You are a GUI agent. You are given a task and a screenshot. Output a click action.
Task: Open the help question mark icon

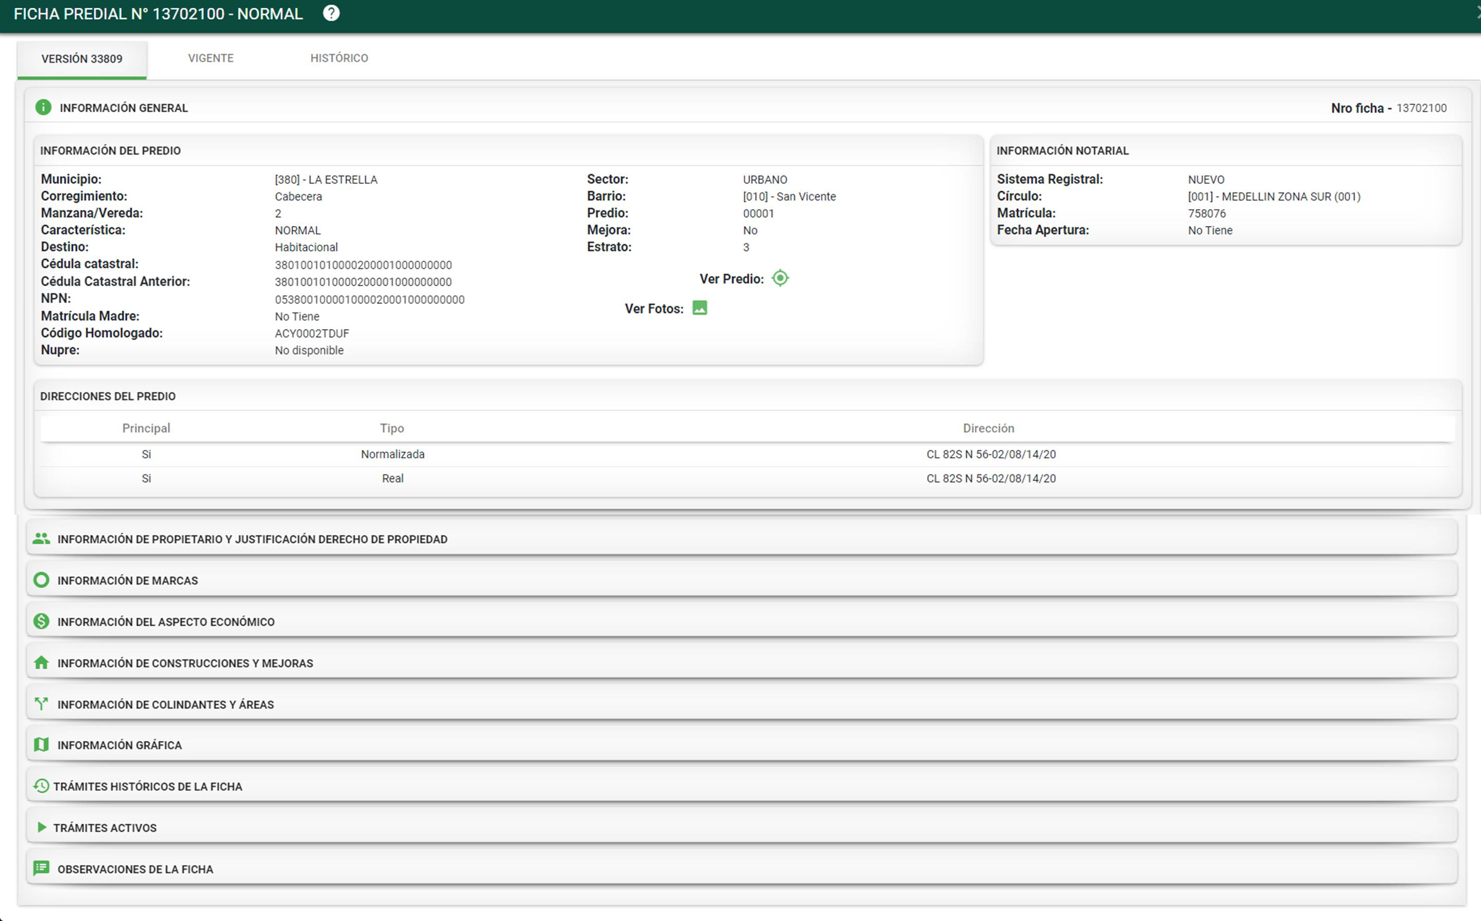click(331, 13)
